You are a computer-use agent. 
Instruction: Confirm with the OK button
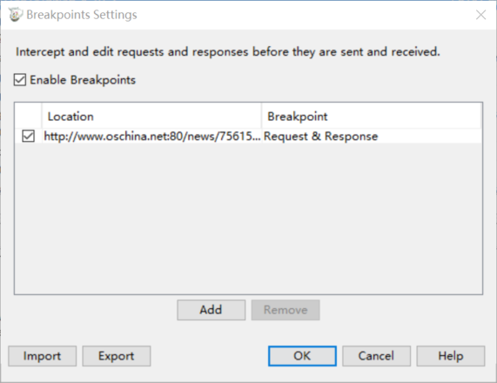(x=302, y=356)
